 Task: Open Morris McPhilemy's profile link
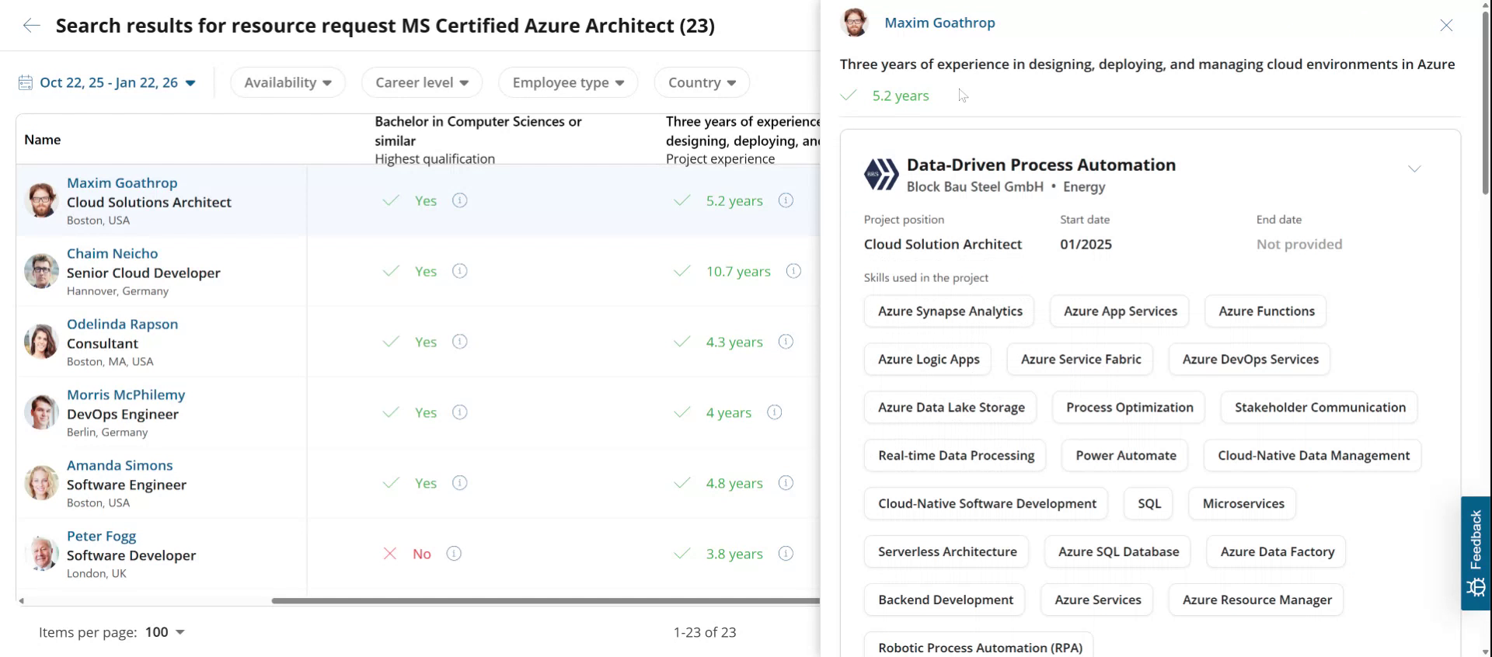pyautogui.click(x=126, y=395)
